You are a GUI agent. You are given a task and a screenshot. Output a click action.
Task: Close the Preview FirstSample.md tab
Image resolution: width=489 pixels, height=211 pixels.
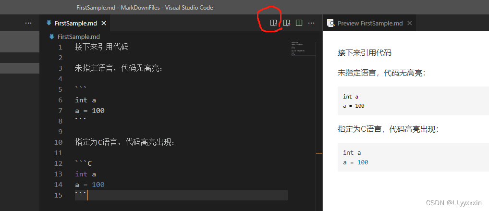[x=410, y=23]
